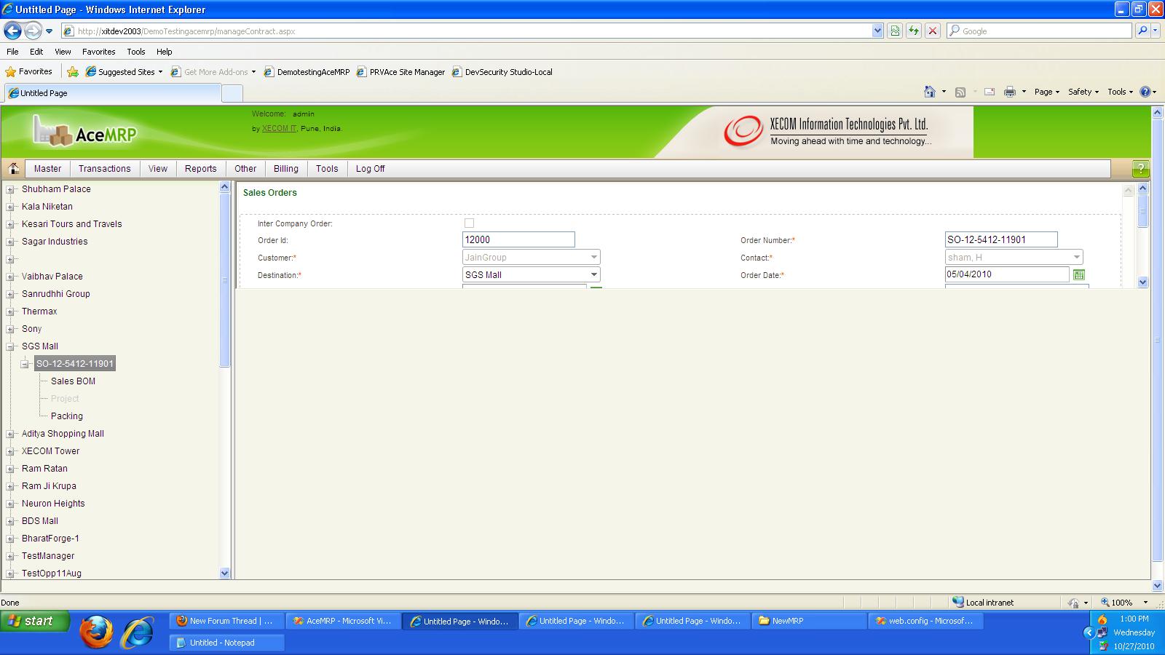Click the Favorites star button
The width and height of the screenshot is (1165, 655).
[x=29, y=71]
